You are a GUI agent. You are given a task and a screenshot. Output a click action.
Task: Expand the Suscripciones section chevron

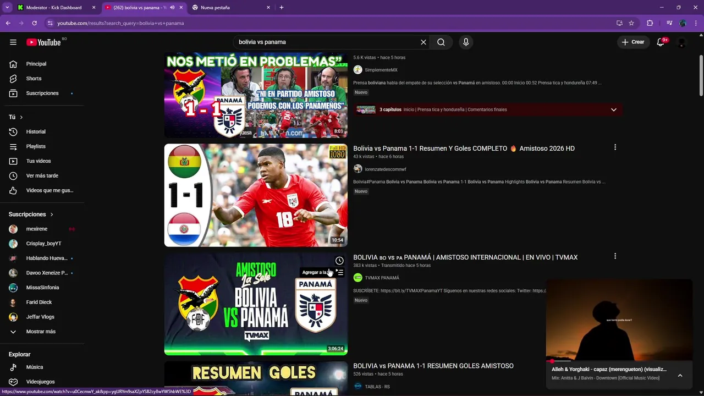[x=52, y=215]
